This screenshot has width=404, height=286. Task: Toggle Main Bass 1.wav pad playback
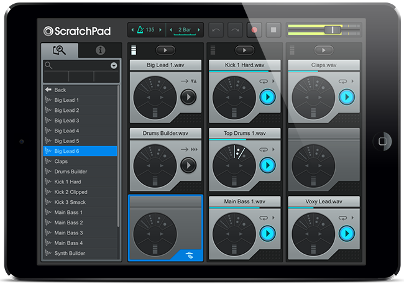click(x=267, y=233)
